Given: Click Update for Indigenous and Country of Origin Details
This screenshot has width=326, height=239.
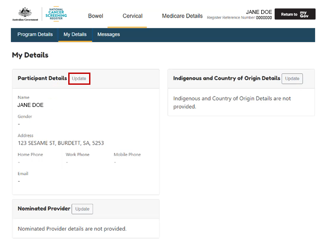Looking at the screenshot, I should (292, 79).
